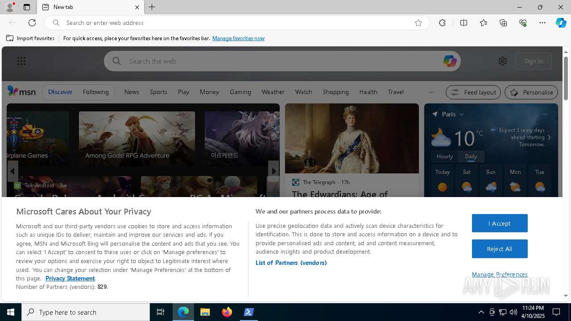The image size is (571, 321).
Task: Open the Copilot sidebar icon
Action: (561, 23)
